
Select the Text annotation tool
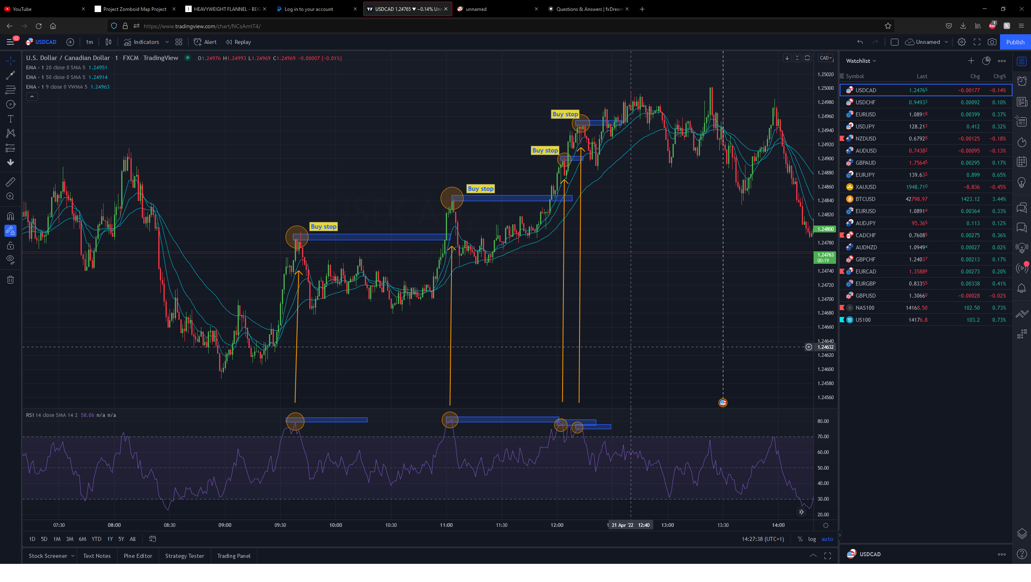10,119
